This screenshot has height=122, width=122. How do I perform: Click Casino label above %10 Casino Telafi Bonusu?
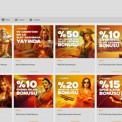tap(18, 110)
